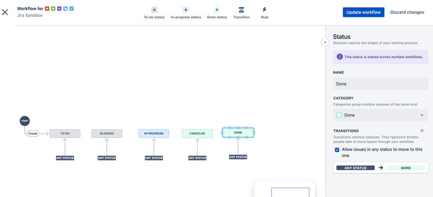Click ANY STATUS label under TO DO
The image size is (433, 197).
65,158
